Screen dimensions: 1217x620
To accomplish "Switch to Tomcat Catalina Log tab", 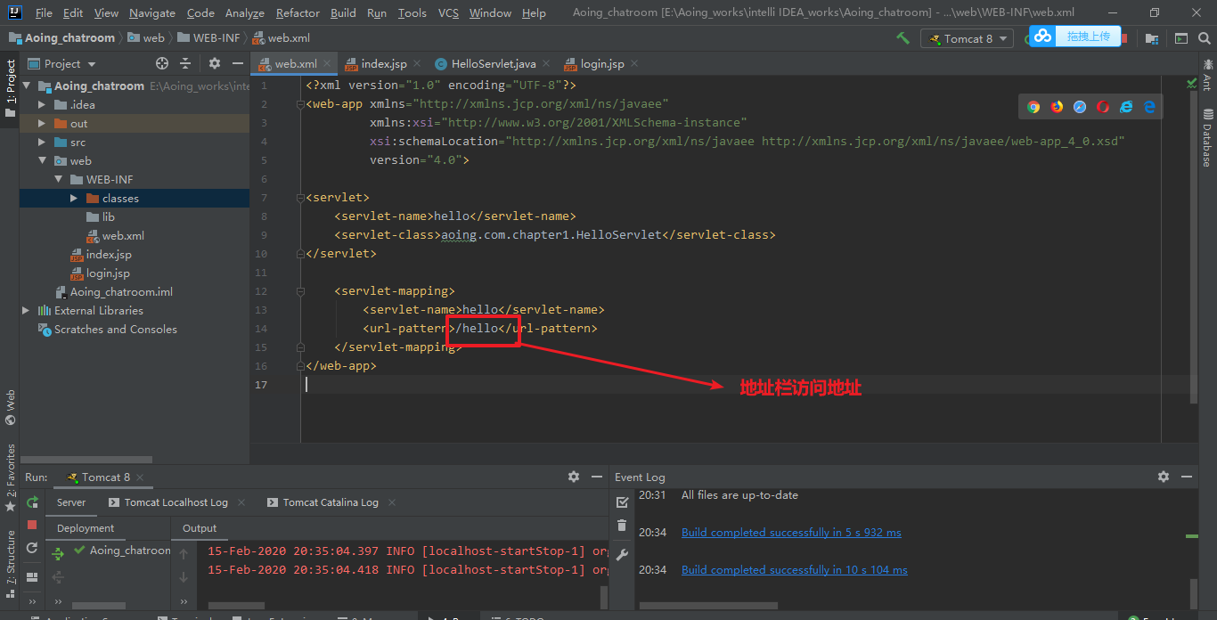I will coord(331,502).
